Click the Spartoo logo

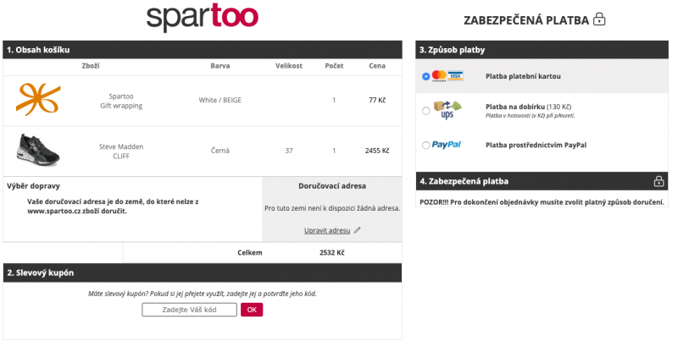click(203, 18)
